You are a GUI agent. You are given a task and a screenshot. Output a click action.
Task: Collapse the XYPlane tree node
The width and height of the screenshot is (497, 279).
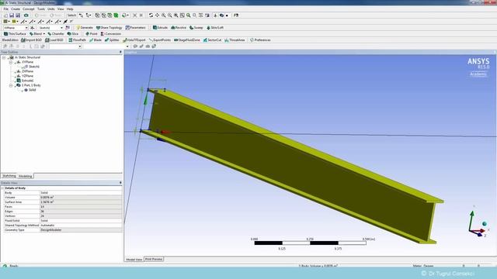tap(11, 62)
